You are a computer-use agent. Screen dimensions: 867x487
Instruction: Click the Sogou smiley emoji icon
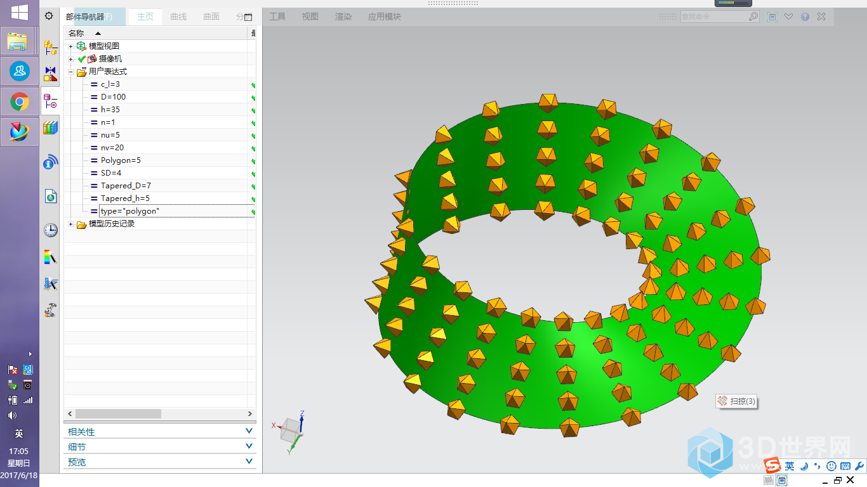tap(831, 466)
